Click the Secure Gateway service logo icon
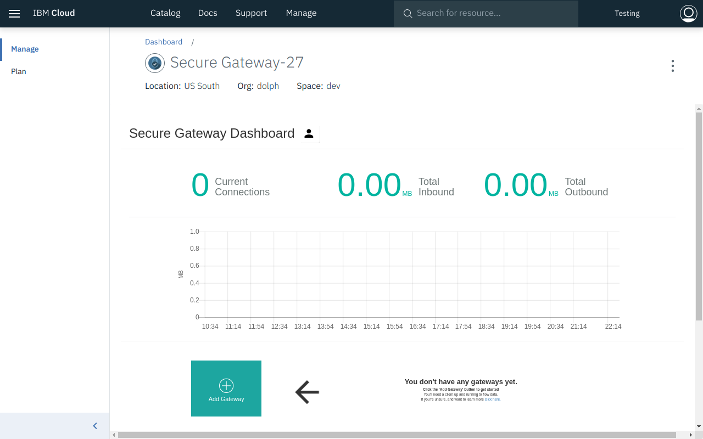 pos(155,63)
